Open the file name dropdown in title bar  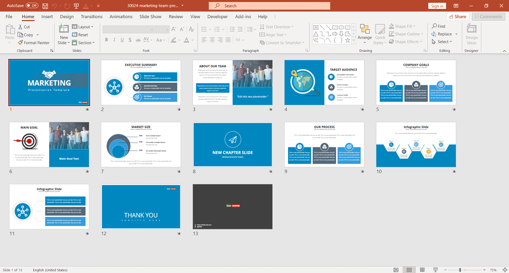[182, 6]
